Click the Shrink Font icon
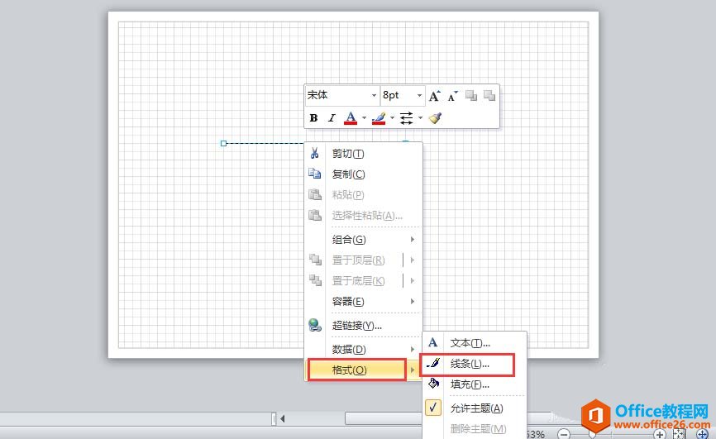 coord(452,96)
